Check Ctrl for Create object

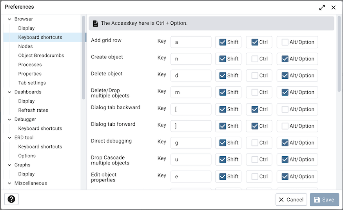255,59
